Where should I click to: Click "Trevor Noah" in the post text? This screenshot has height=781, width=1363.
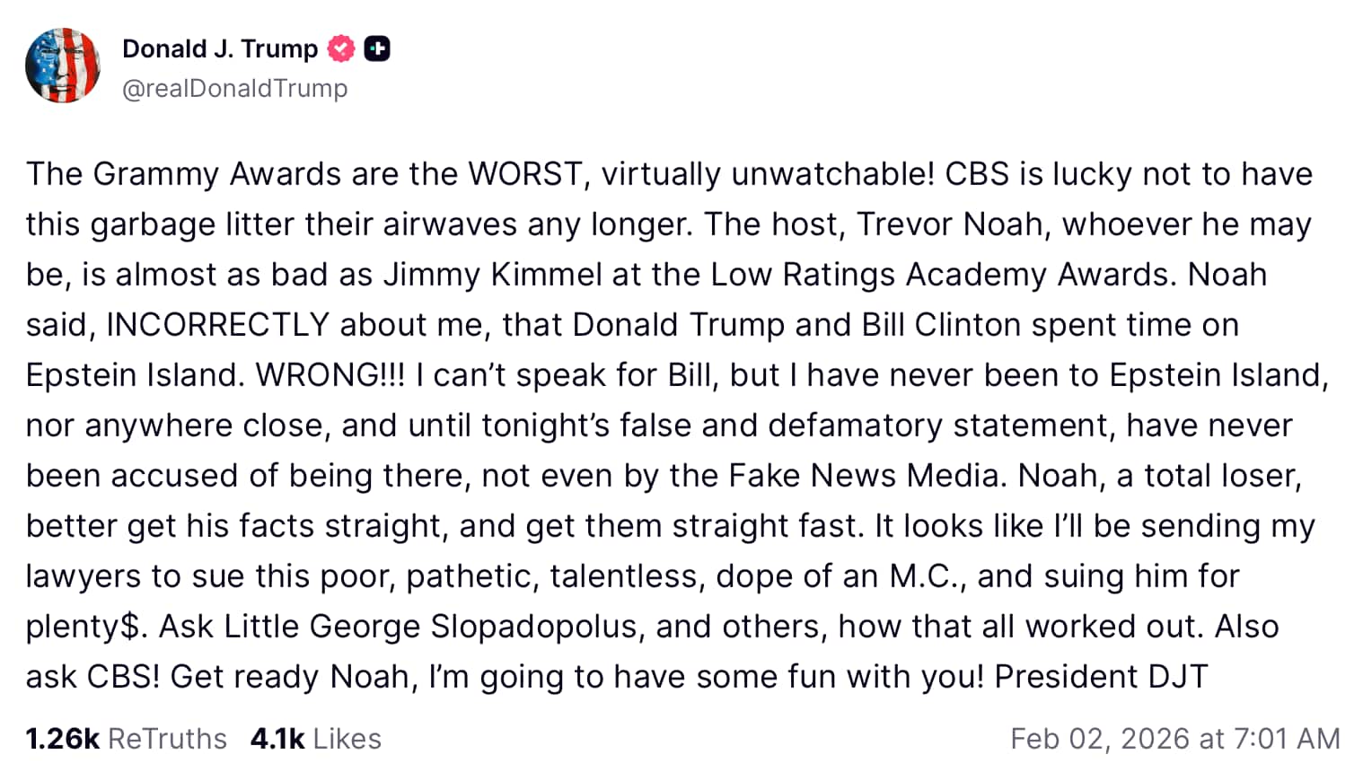(953, 224)
